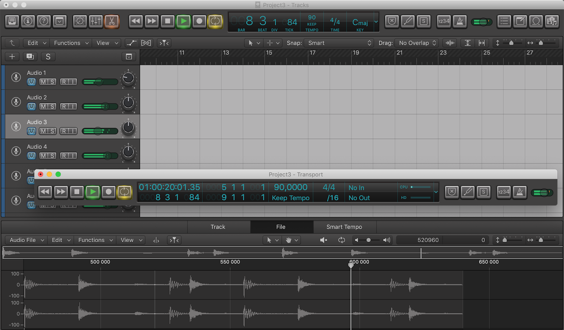Toggle Waveform Zoom button
Image resolution: width=564 pixels, height=330 pixels.
[449, 43]
